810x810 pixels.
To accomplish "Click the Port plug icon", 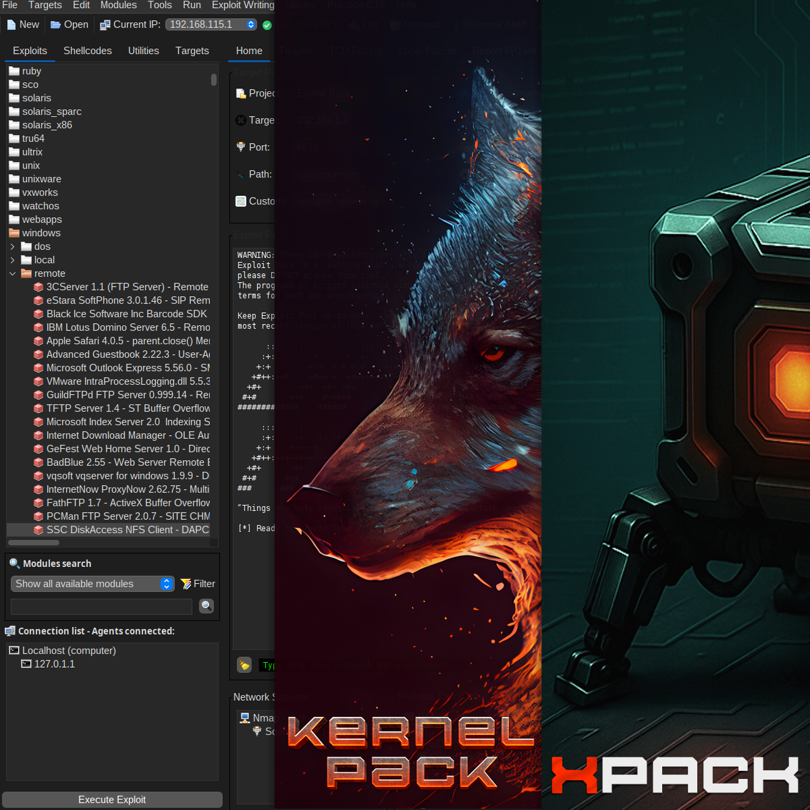I will (241, 147).
